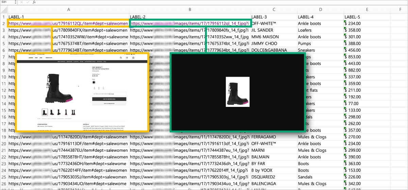Screen dimensions: 408x190
Task: Click the search icon on the product page
Action: [x=121, y=58]
